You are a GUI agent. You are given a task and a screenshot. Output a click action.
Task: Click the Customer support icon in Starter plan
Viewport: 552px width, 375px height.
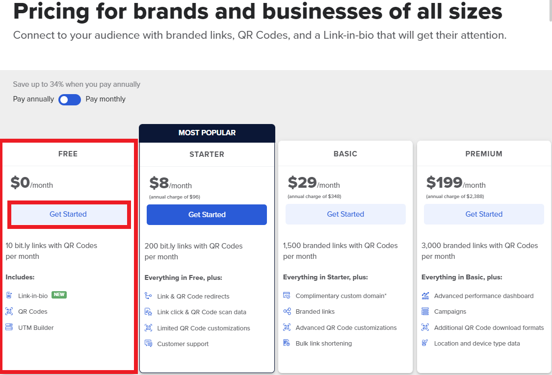click(148, 344)
